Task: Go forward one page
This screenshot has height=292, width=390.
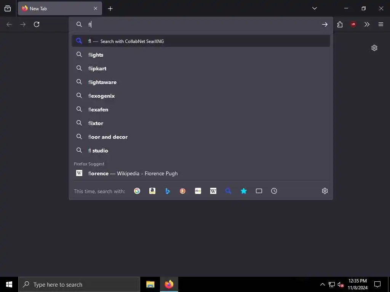Action: [23, 24]
